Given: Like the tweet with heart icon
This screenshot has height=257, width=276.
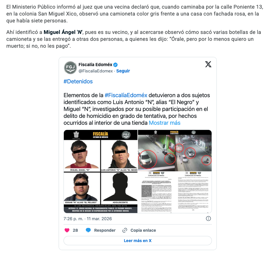Looking at the screenshot, I should 67,230.
